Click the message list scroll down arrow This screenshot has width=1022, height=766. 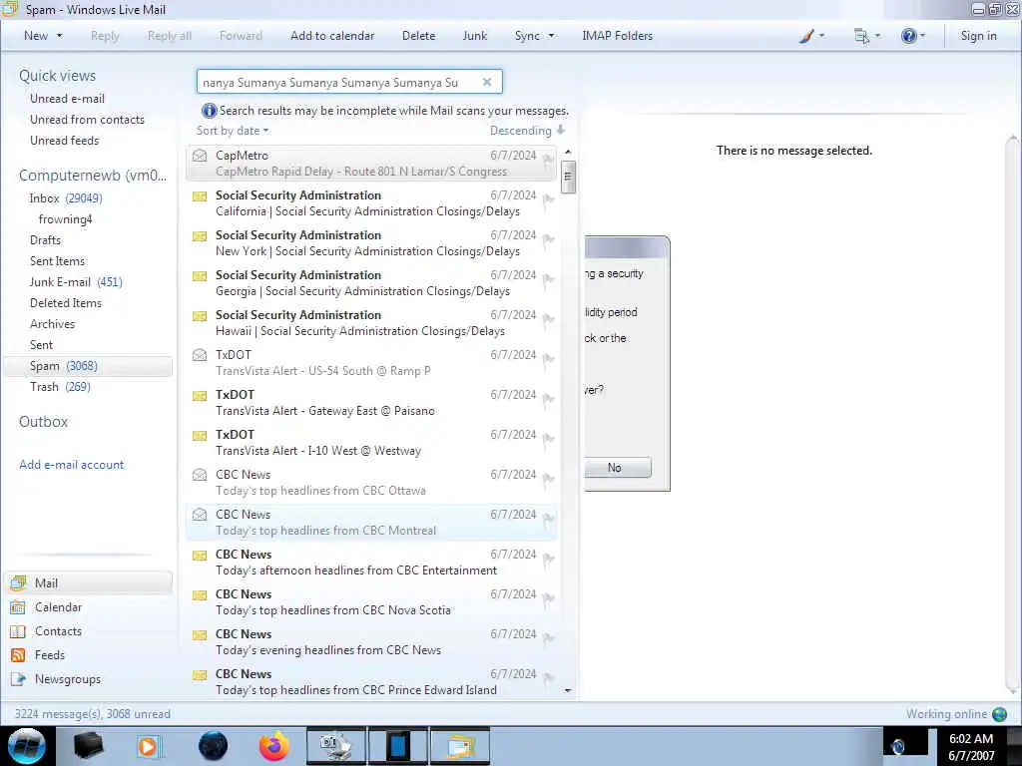[568, 690]
